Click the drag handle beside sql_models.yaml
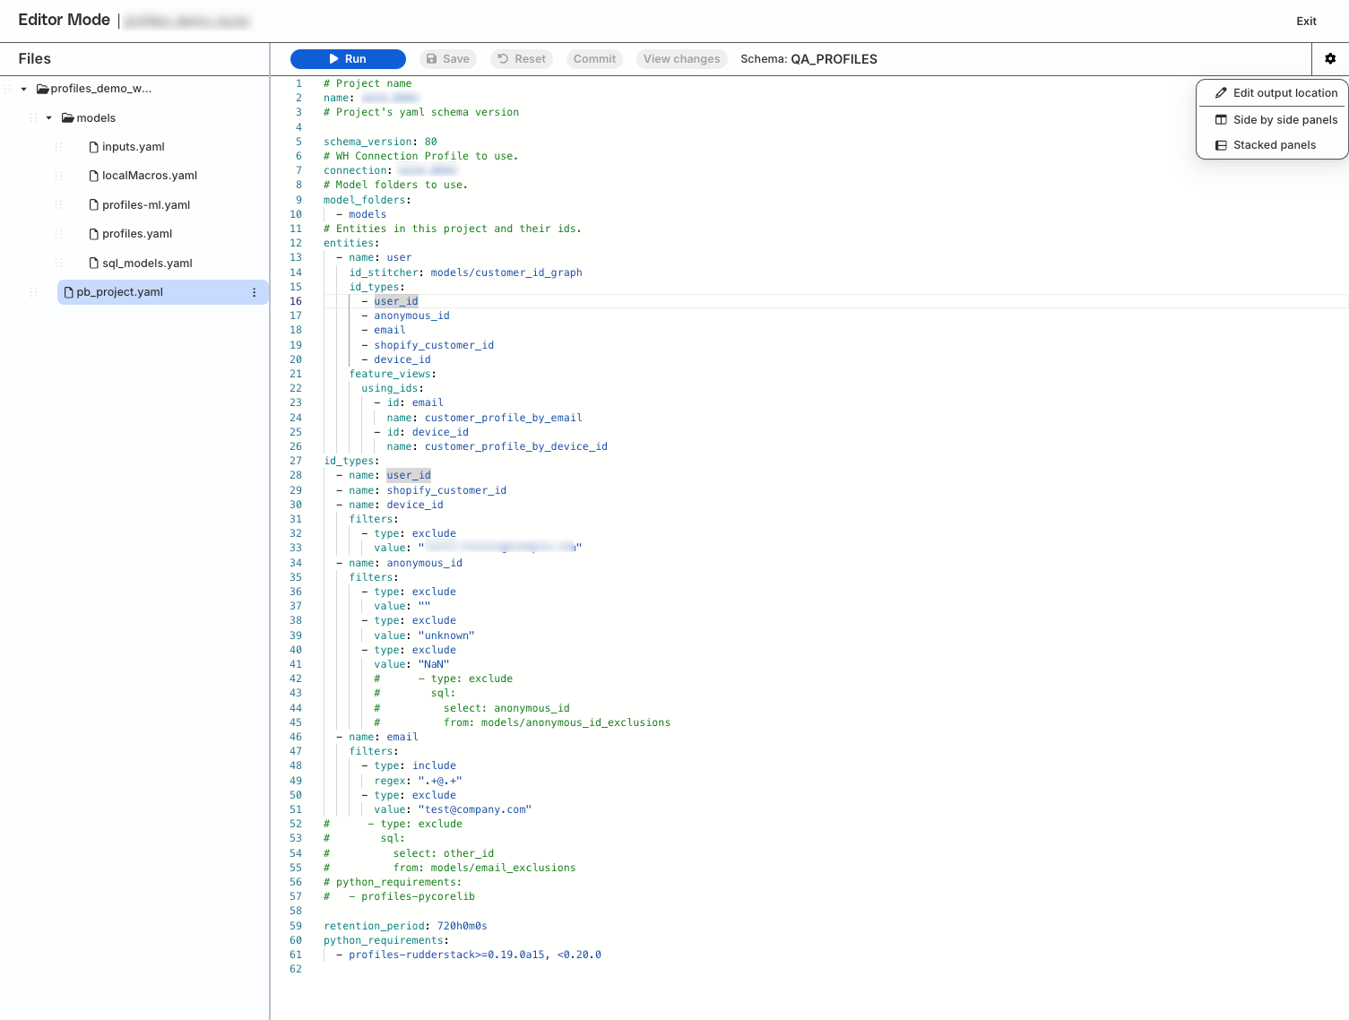 click(x=59, y=264)
